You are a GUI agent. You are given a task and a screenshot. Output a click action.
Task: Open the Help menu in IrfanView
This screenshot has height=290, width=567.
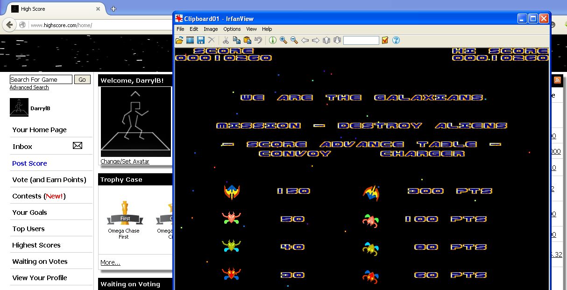tap(267, 29)
